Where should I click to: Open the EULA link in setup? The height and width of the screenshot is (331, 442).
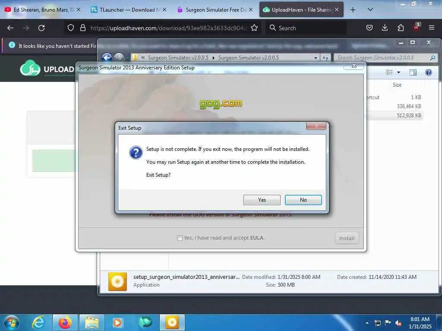pos(256,238)
